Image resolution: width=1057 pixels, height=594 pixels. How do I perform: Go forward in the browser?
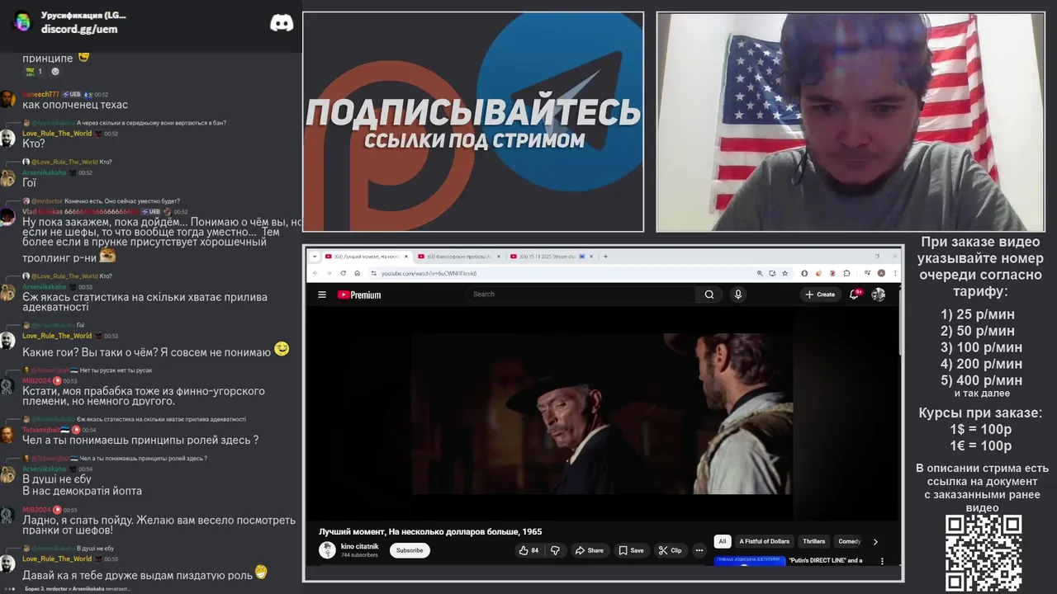[x=329, y=273]
